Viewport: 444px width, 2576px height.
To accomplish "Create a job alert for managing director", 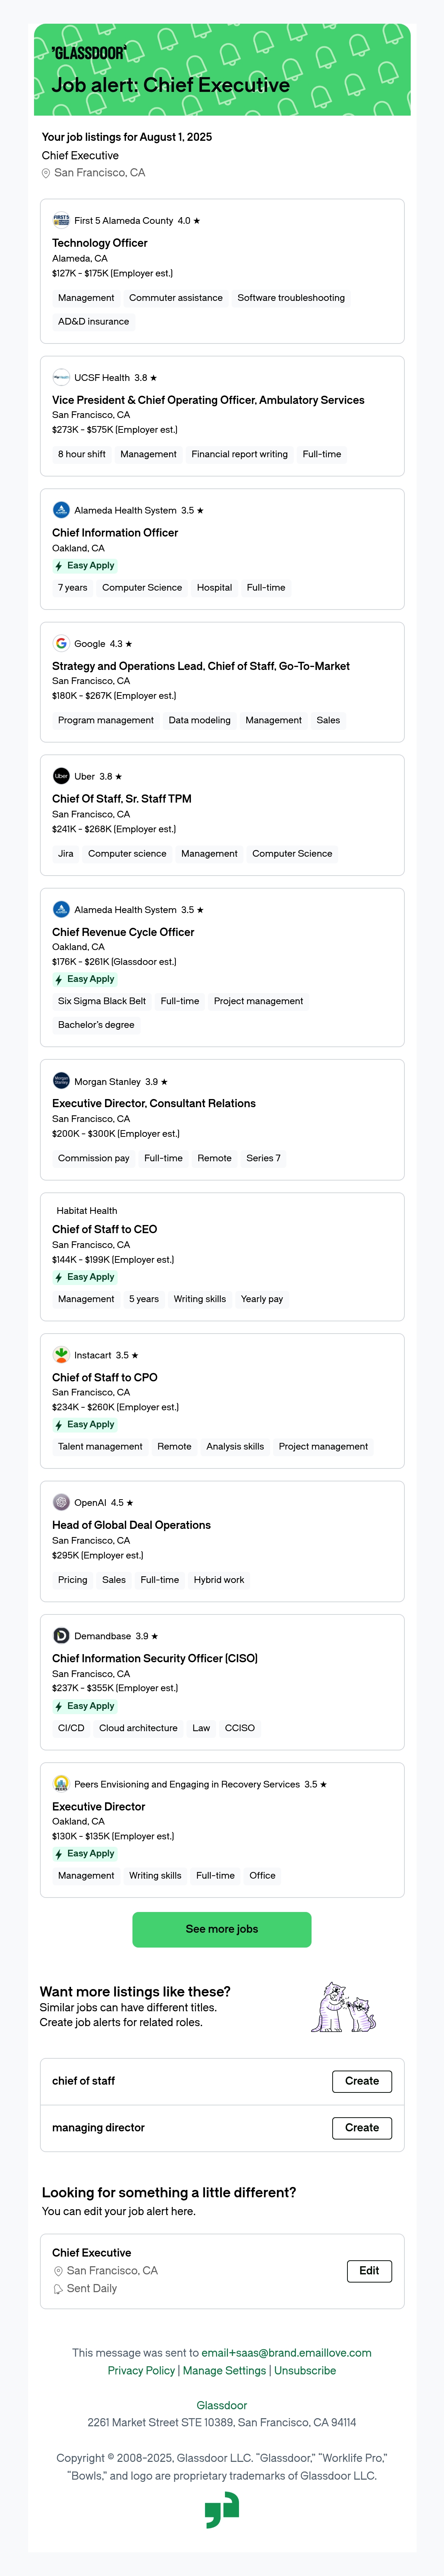I will pos(361,2128).
